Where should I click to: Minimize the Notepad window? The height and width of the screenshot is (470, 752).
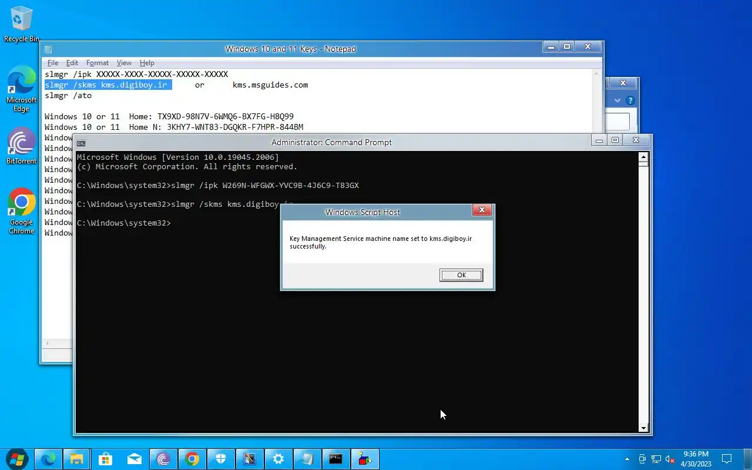point(550,47)
